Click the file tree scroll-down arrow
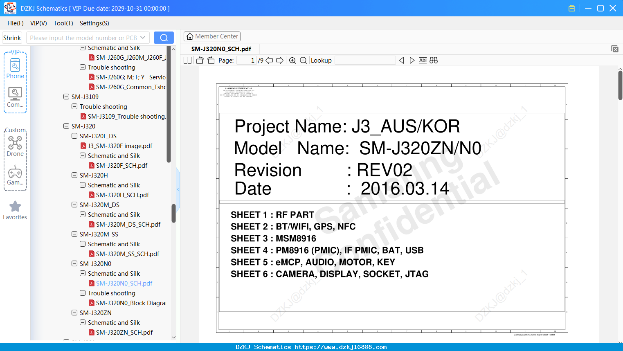Image resolution: width=623 pixels, height=351 pixels. 173,337
